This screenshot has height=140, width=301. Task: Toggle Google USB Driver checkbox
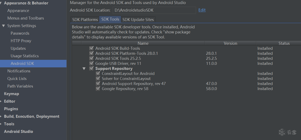[x=91, y=63]
